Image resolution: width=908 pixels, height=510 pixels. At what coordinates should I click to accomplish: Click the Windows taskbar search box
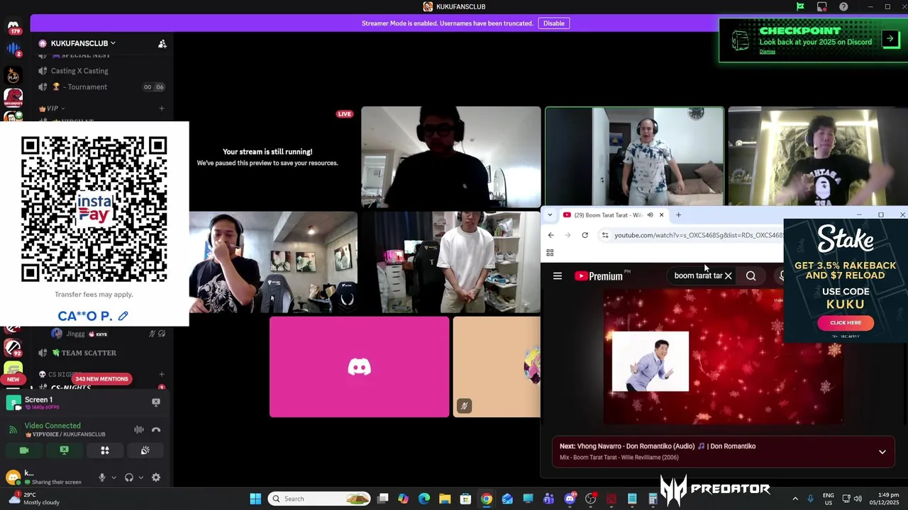(x=320, y=499)
